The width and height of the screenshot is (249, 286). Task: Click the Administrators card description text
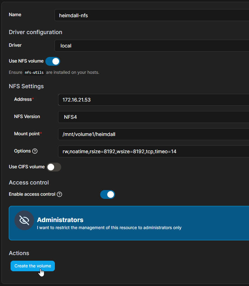tap(109, 227)
